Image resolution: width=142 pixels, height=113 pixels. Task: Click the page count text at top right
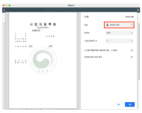pyautogui.click(x=130, y=17)
